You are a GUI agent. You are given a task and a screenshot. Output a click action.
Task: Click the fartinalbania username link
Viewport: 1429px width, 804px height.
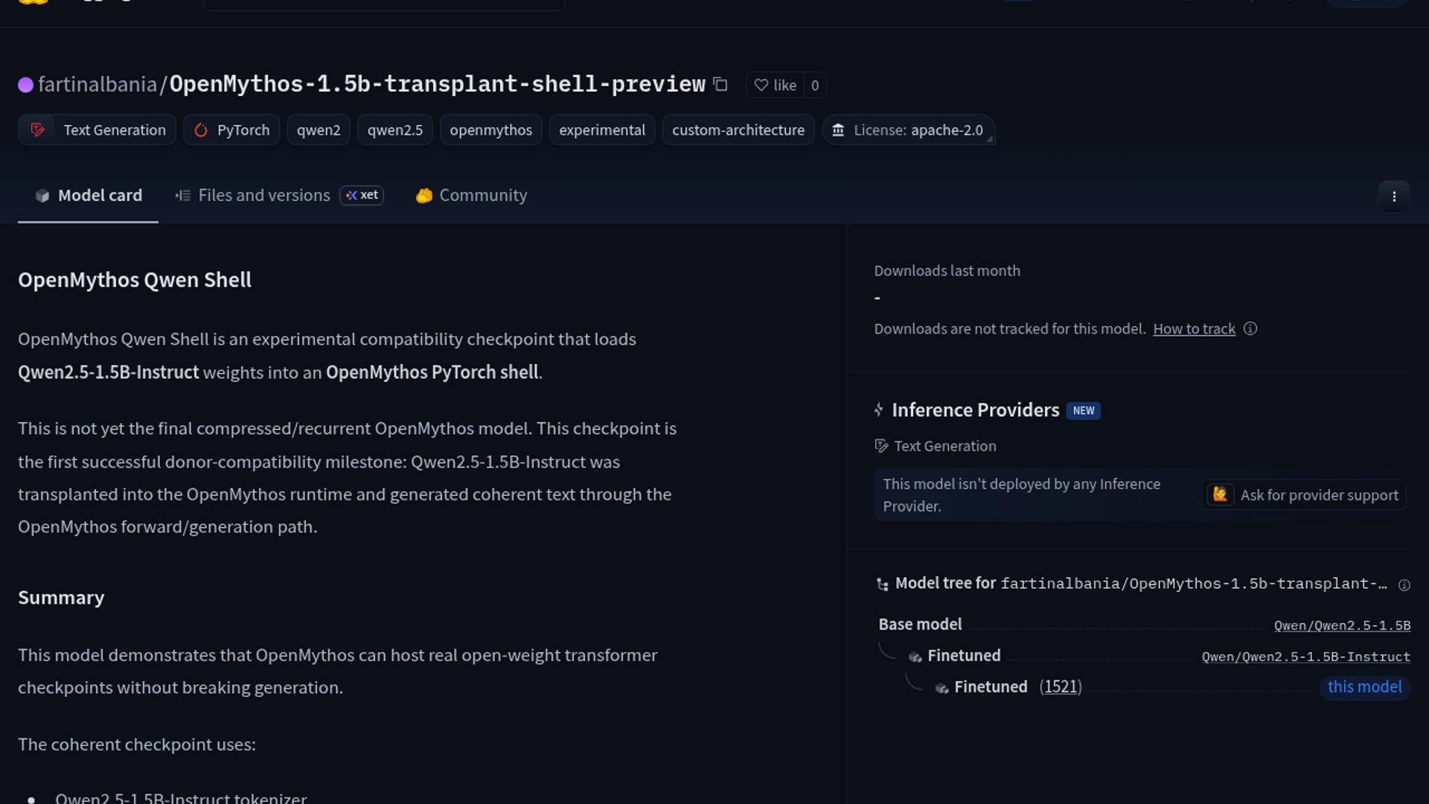97,84
